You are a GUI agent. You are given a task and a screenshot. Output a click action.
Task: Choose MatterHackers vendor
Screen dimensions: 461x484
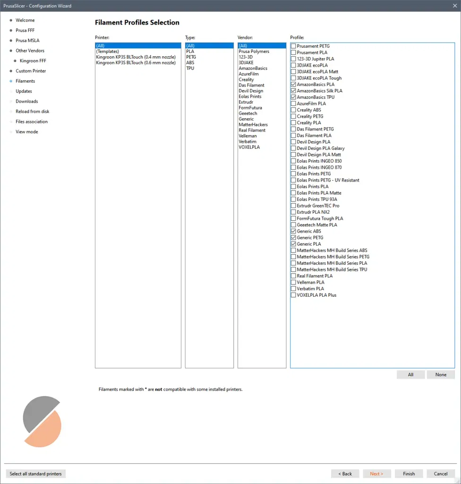point(262,124)
